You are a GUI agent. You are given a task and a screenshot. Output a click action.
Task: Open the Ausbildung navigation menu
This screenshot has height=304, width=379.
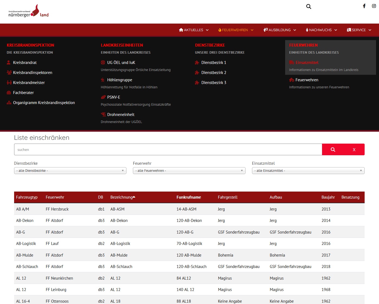point(280,30)
